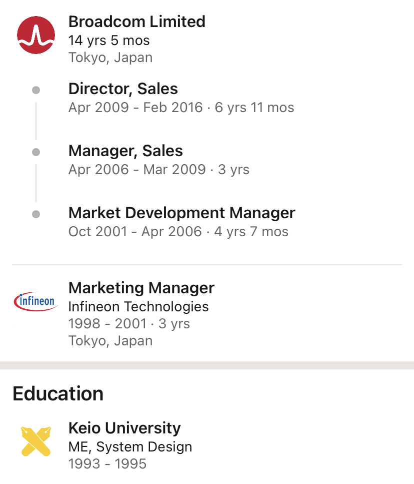The height and width of the screenshot is (484, 414).
Task: Click the Apr 2006 - Mar 2009 date range
Action: [137, 170]
